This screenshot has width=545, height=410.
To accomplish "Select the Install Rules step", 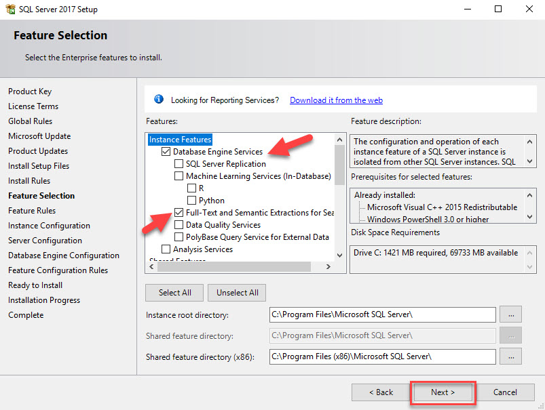I will 29,181.
